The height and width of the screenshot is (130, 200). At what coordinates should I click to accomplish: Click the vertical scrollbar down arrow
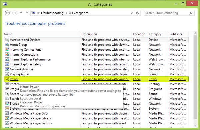pos(195,126)
